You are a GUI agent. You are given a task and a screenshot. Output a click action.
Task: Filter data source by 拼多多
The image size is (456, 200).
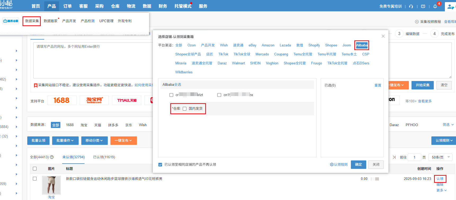coord(113,125)
